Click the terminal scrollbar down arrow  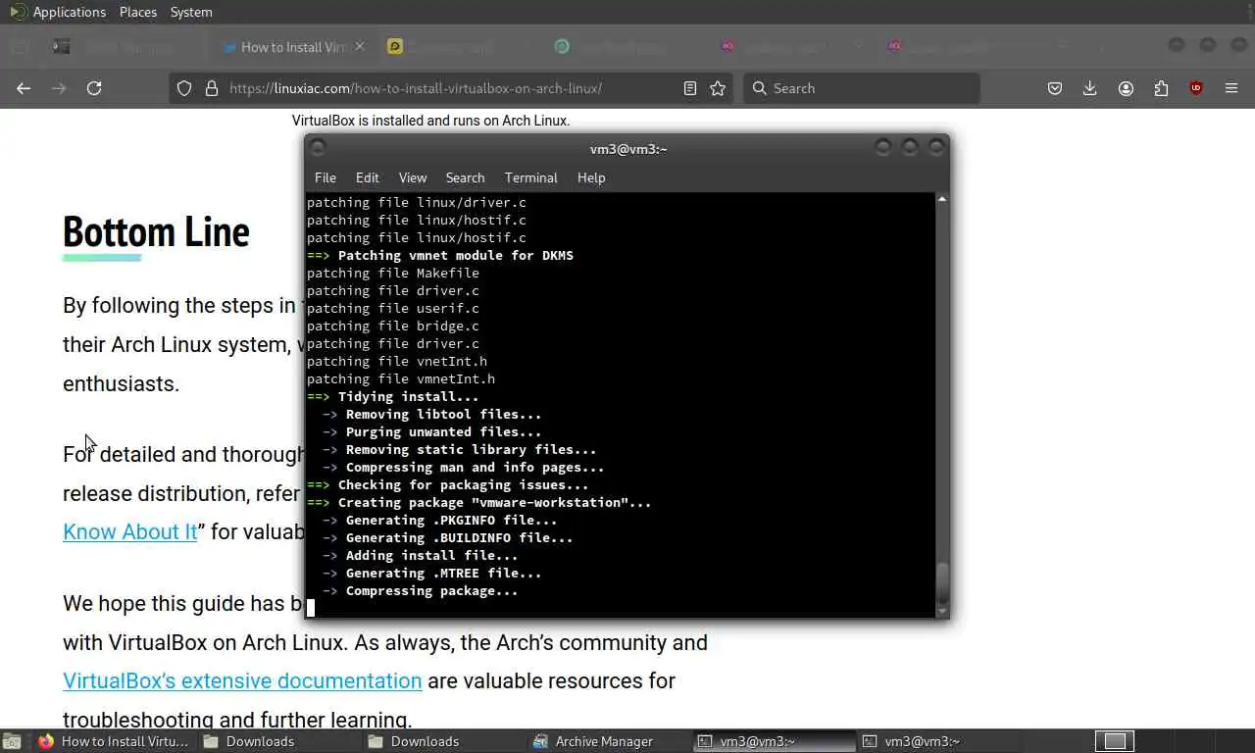[x=942, y=612]
